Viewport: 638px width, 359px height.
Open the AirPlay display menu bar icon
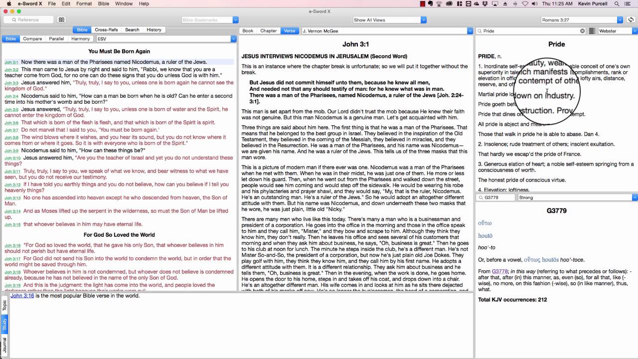tap(495, 3)
